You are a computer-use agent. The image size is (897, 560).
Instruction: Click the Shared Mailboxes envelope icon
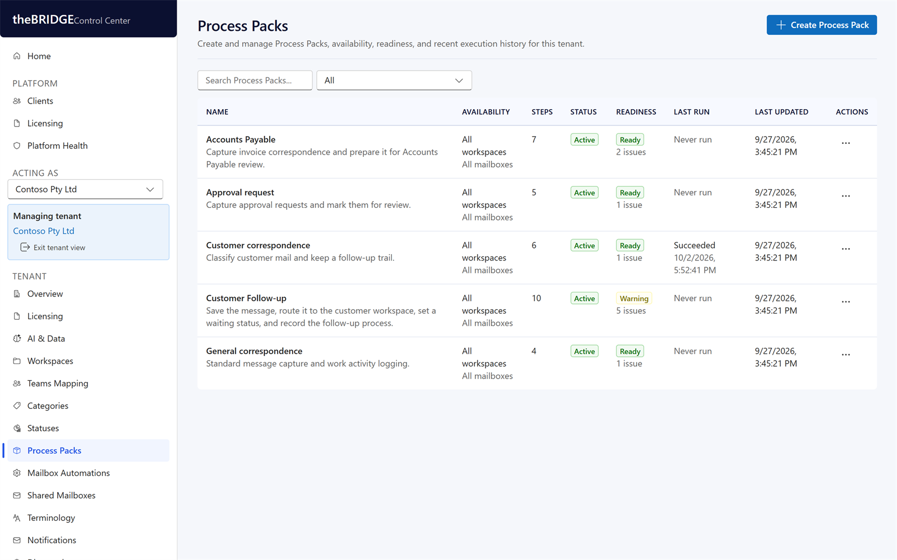17,495
